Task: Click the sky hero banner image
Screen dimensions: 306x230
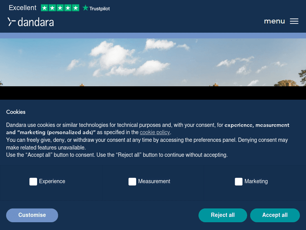Action: (153, 61)
